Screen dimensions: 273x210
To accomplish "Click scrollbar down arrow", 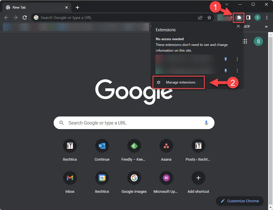I will (x=270, y=208).
